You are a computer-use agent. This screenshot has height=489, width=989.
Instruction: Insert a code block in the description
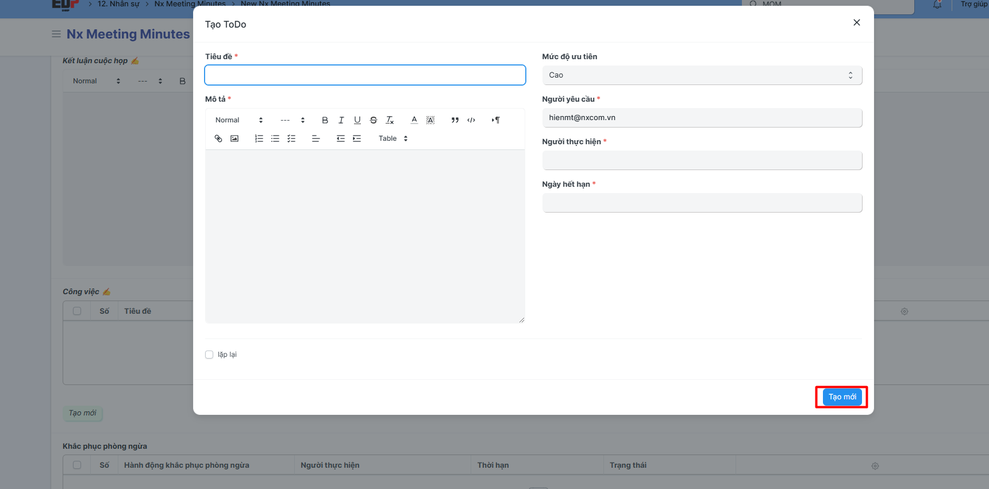471,120
